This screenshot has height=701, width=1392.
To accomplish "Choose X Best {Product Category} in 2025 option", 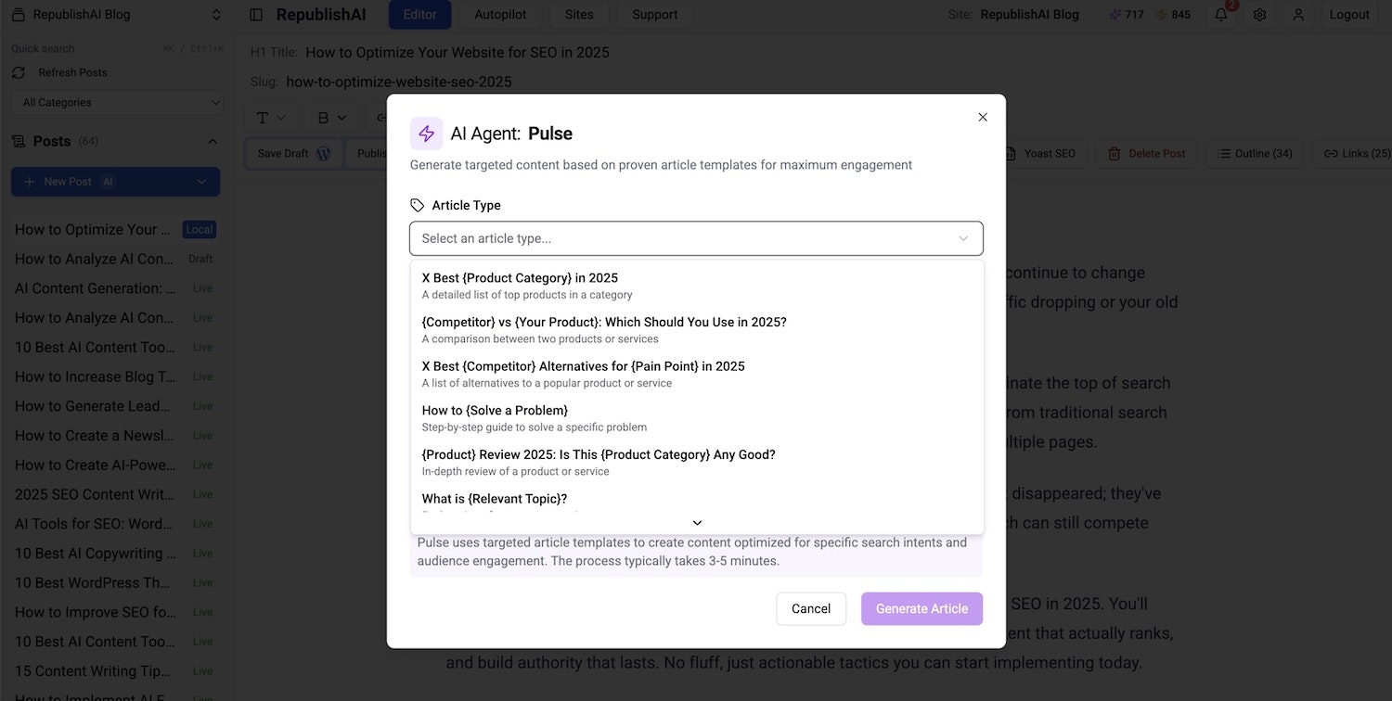I will (696, 286).
